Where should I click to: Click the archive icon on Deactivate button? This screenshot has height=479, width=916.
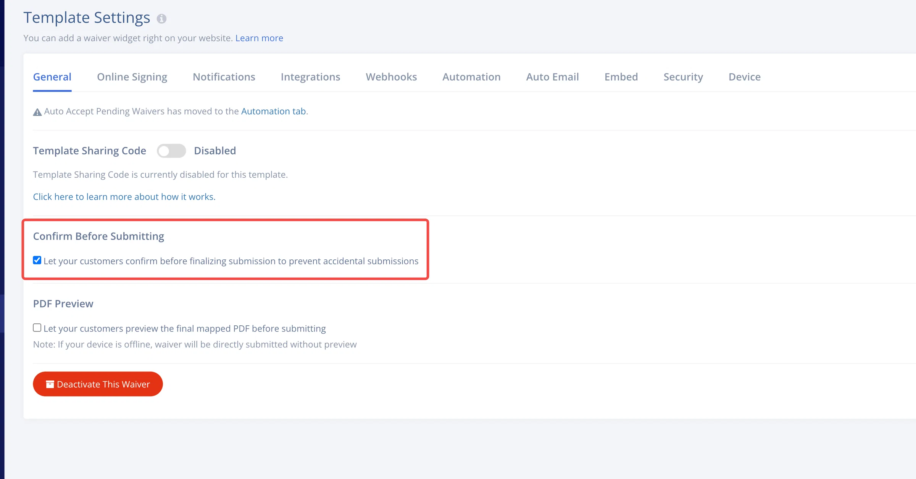(50, 384)
